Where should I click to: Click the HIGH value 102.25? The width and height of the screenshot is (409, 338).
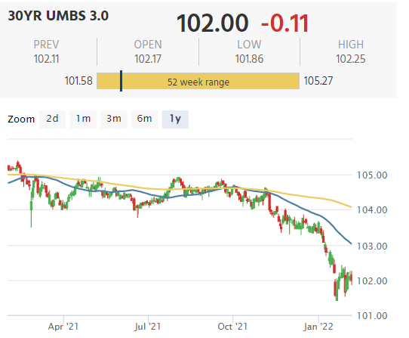(x=351, y=59)
